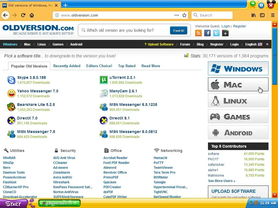Open the Yahoo Messenger smiley icon
The height and width of the screenshot is (208, 278).
tap(11, 93)
